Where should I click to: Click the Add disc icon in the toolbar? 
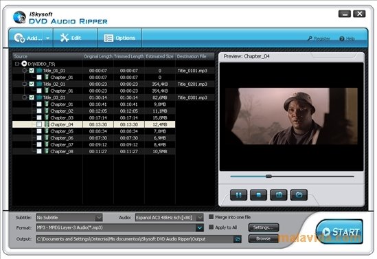[19, 38]
